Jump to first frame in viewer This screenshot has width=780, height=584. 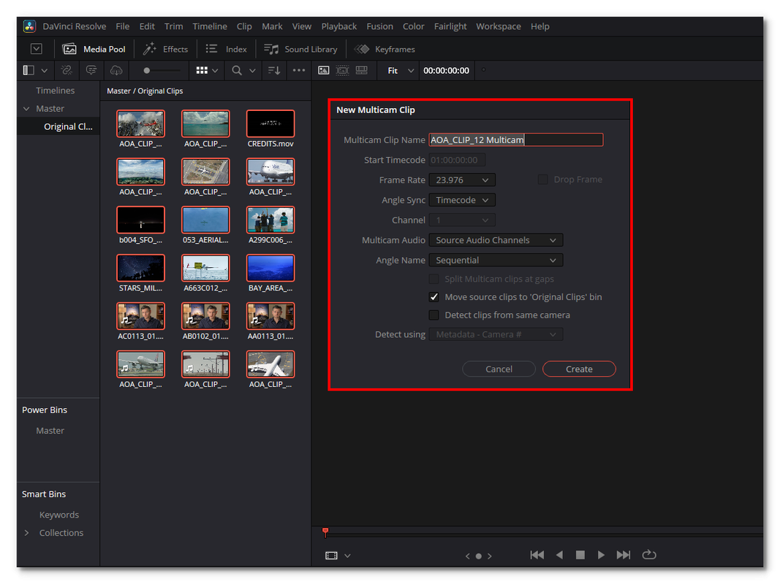[537, 556]
